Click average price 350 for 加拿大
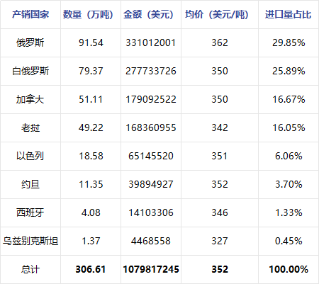319x284 pixels. (x=220, y=99)
